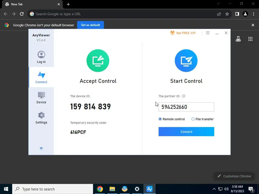Click the orange gift box icon
The height and width of the screenshot is (194, 259).
[172, 33]
